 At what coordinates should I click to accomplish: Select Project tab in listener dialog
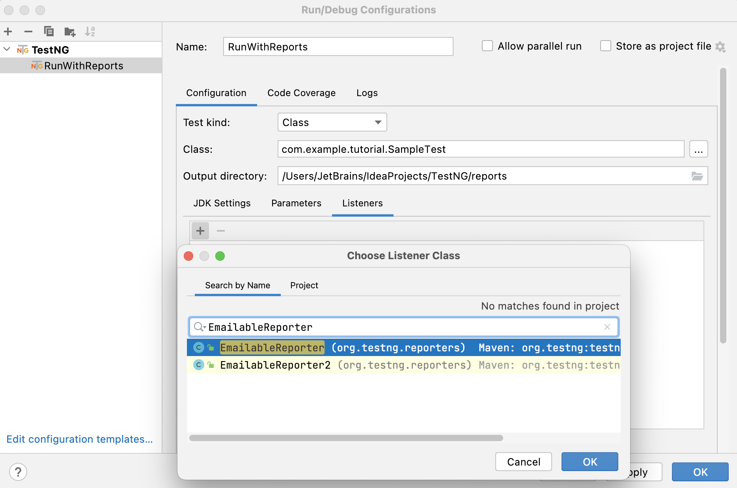tap(304, 286)
